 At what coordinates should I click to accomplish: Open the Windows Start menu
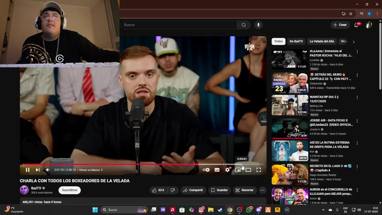tap(95, 210)
